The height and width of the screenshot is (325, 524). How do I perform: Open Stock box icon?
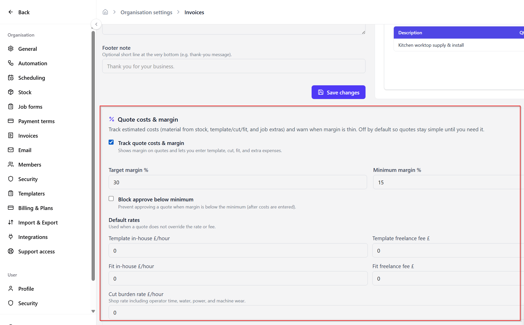(11, 92)
